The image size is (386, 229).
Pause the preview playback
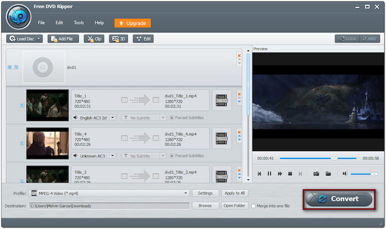[269, 174]
